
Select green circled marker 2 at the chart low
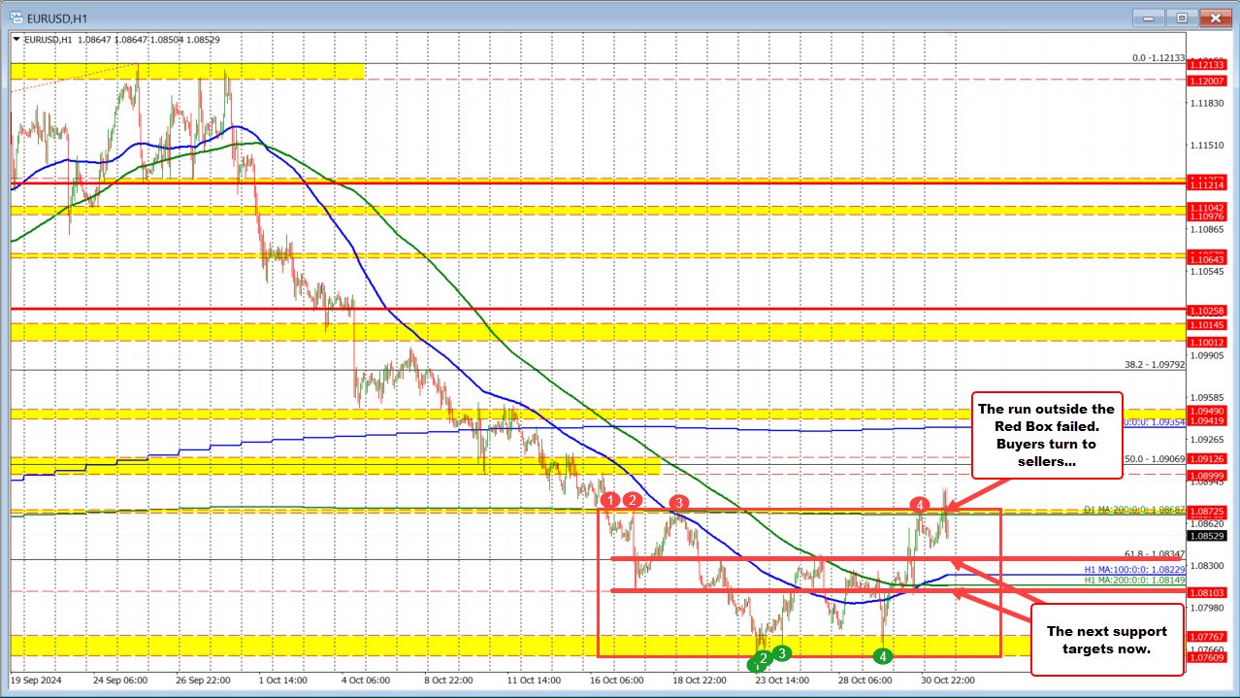point(764,657)
